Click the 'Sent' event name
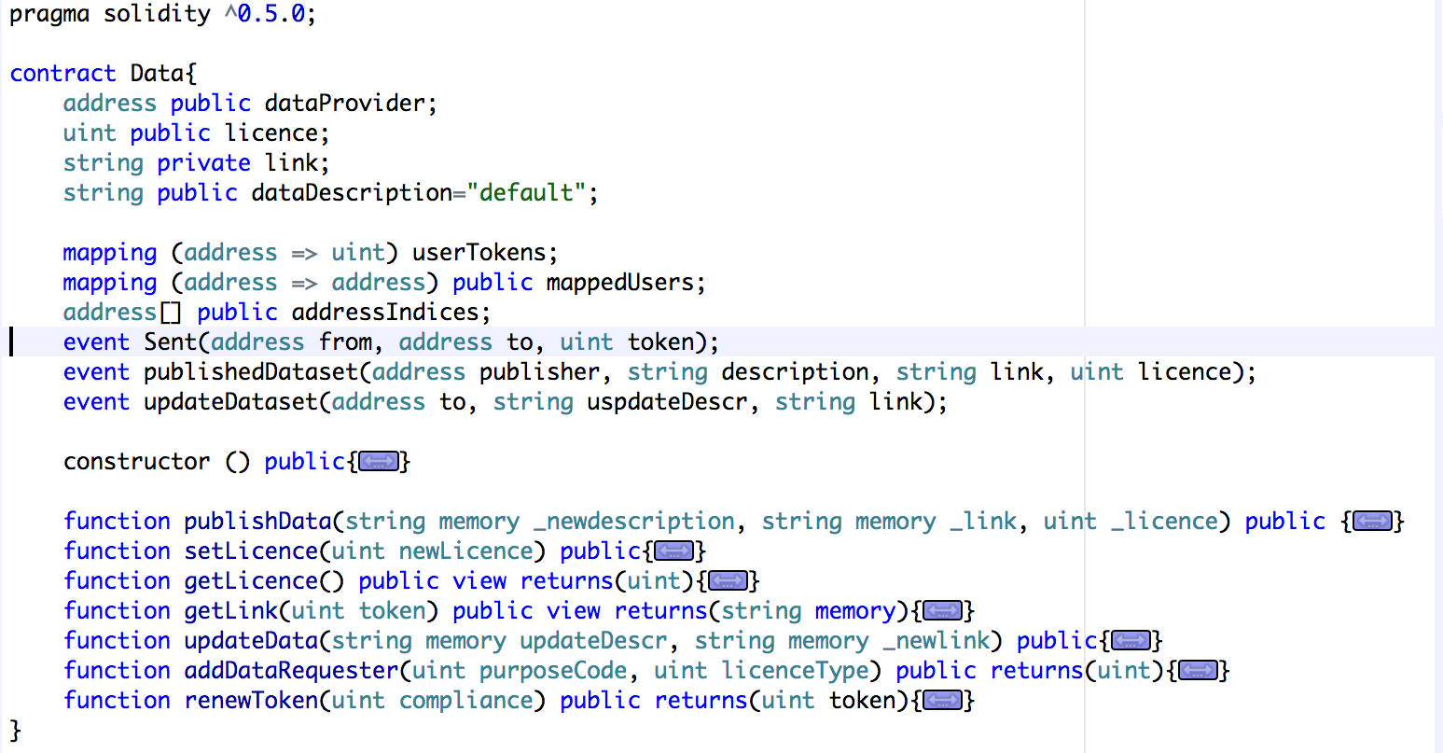 tap(171, 342)
